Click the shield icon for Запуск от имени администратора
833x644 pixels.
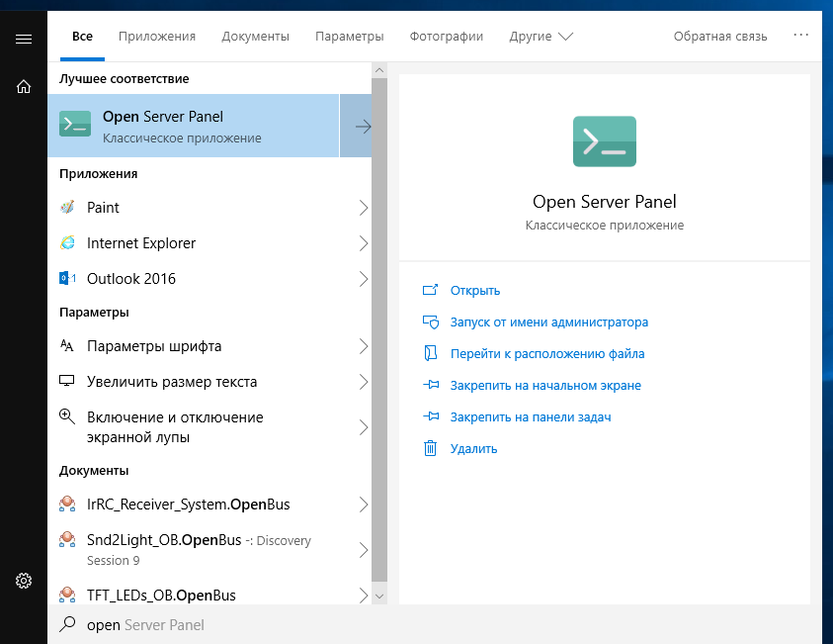pyautogui.click(x=430, y=322)
